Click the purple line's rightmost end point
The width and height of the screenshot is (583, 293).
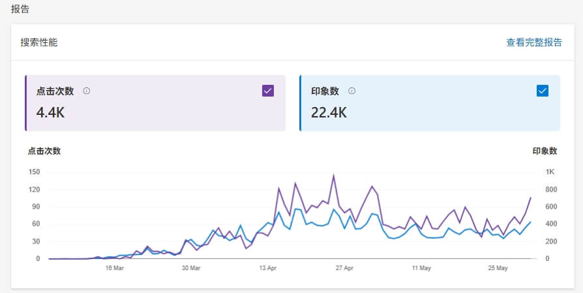point(530,197)
